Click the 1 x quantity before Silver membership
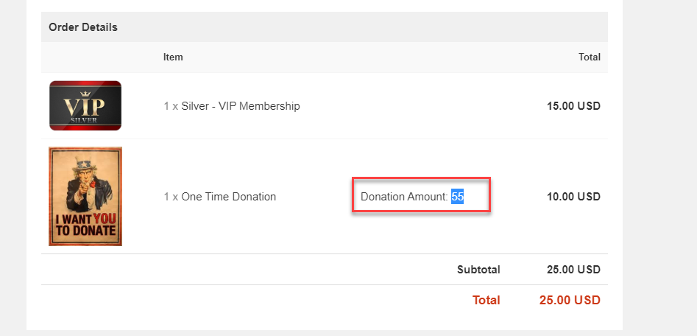The width and height of the screenshot is (697, 336). pyautogui.click(x=171, y=106)
